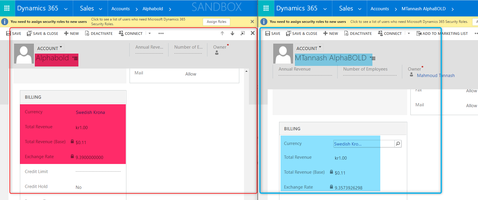Viewport: 478px width, 200px height.
Task: Select Alphabold breadcrumb item
Action: coord(153,9)
